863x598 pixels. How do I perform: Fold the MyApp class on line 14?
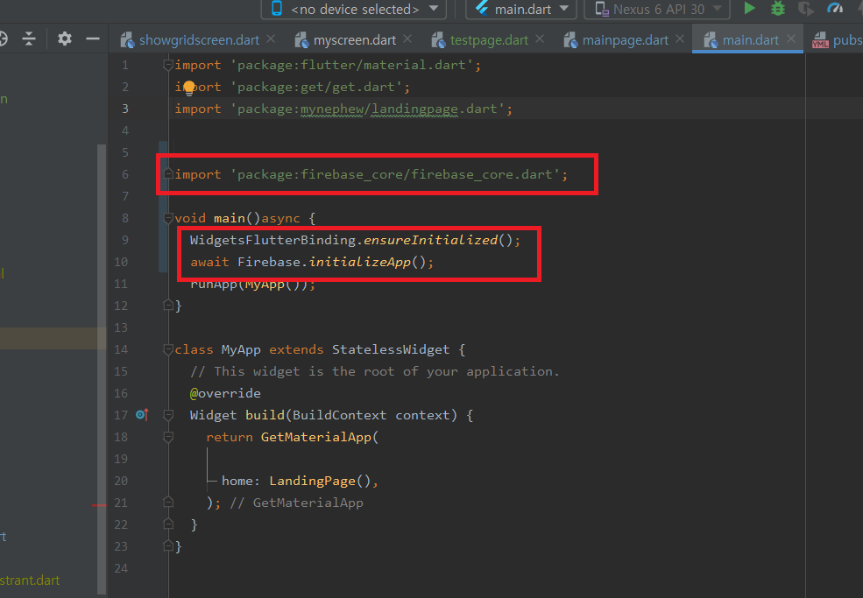tap(168, 349)
